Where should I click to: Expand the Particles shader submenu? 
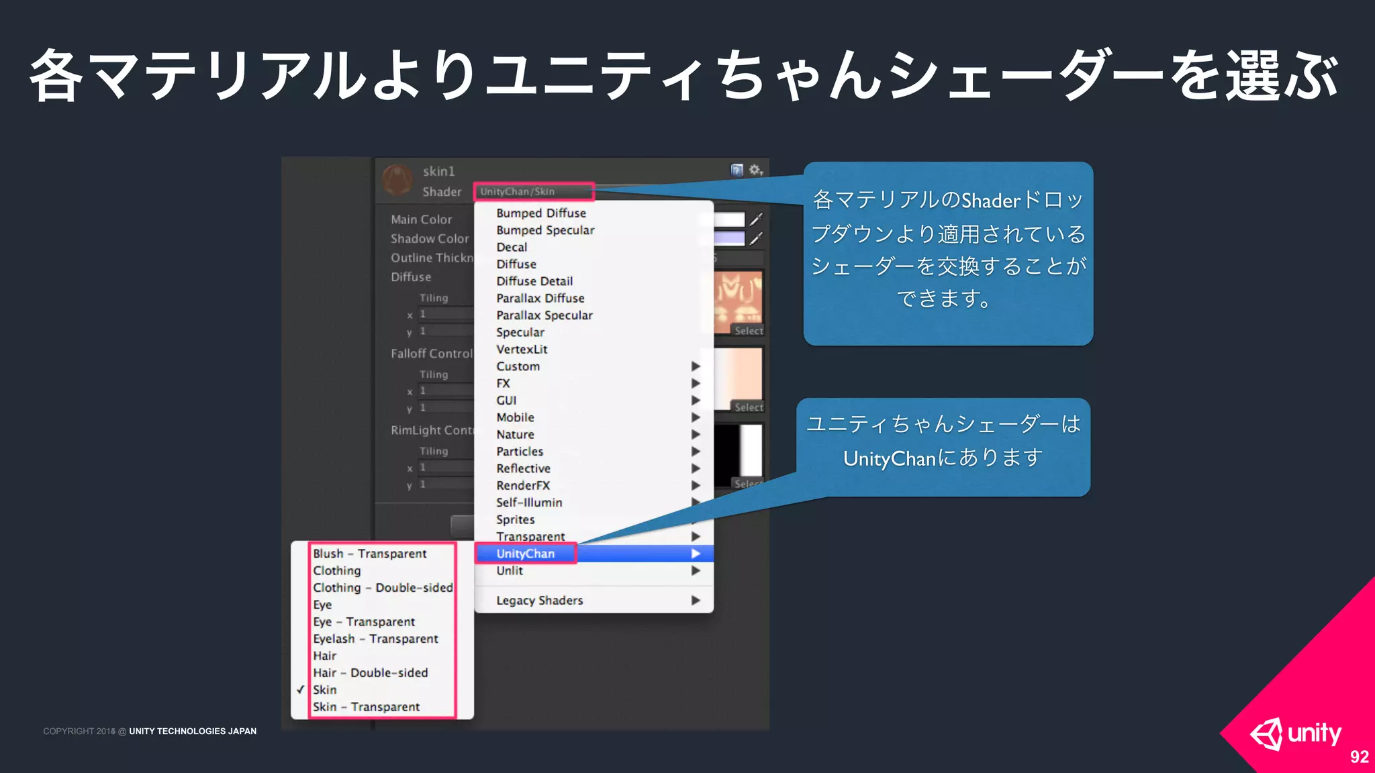(x=594, y=452)
